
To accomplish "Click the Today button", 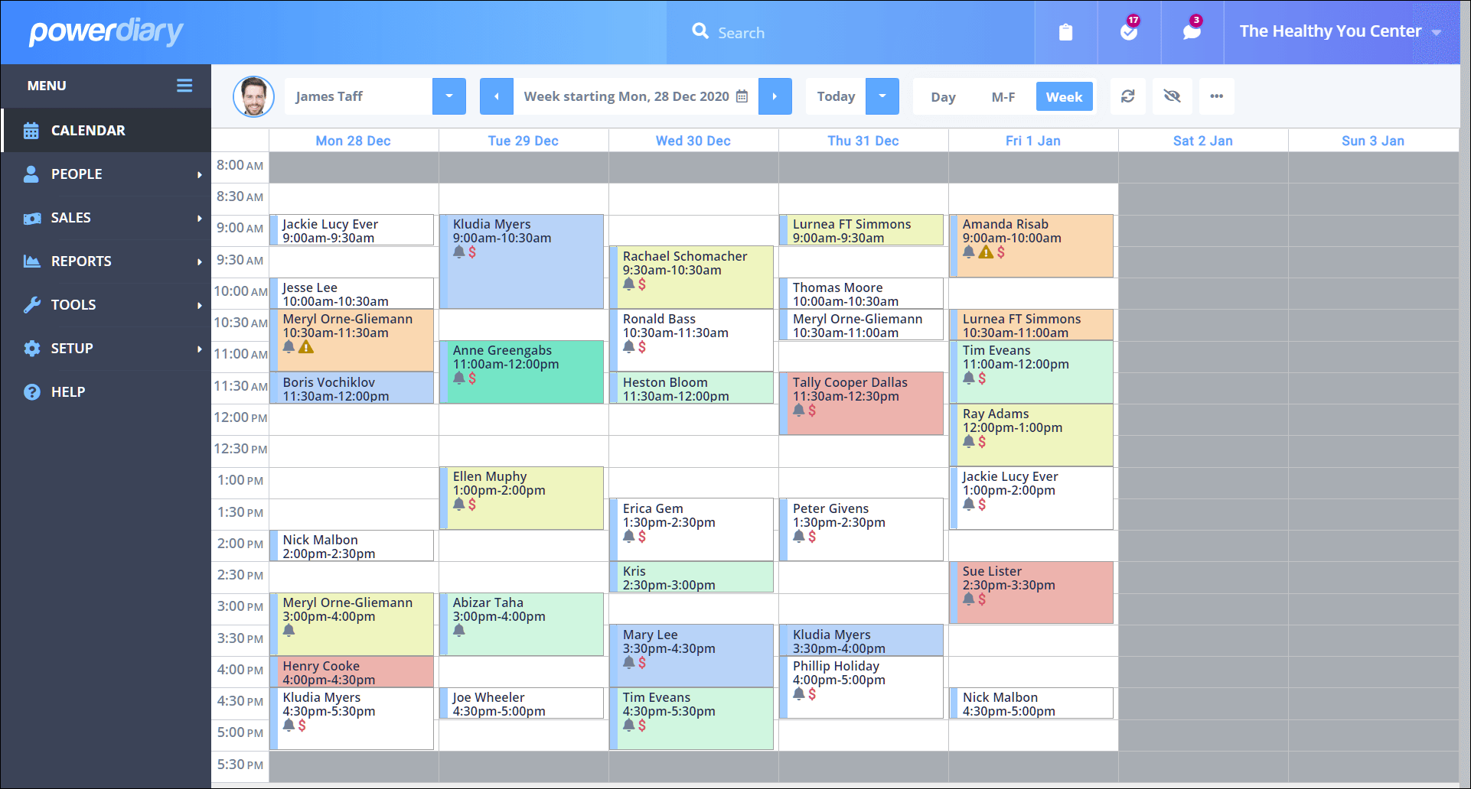I will click(x=836, y=96).
